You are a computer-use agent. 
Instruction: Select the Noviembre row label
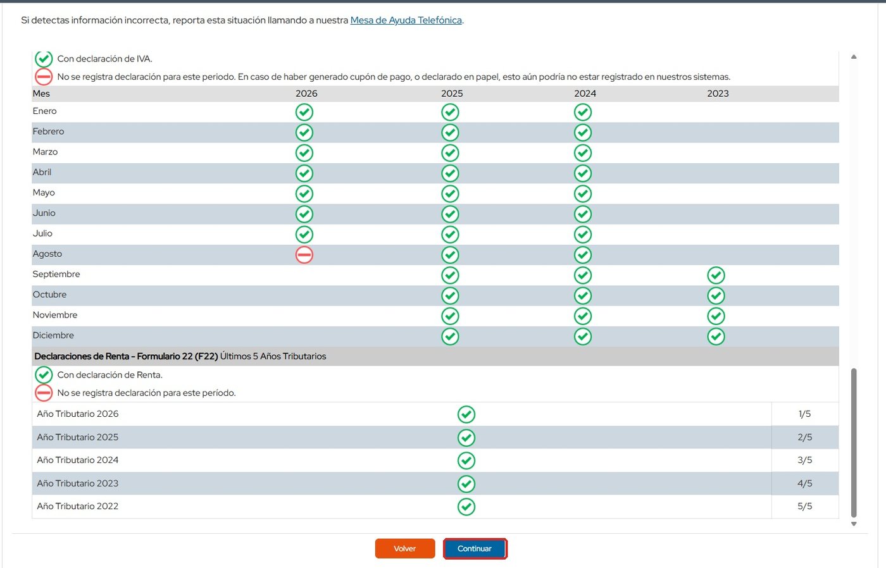(x=55, y=315)
